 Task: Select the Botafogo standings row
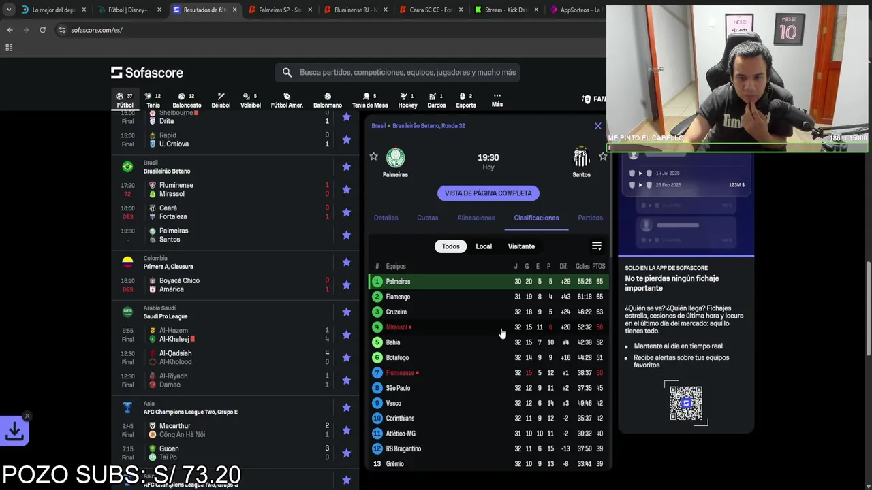488,357
